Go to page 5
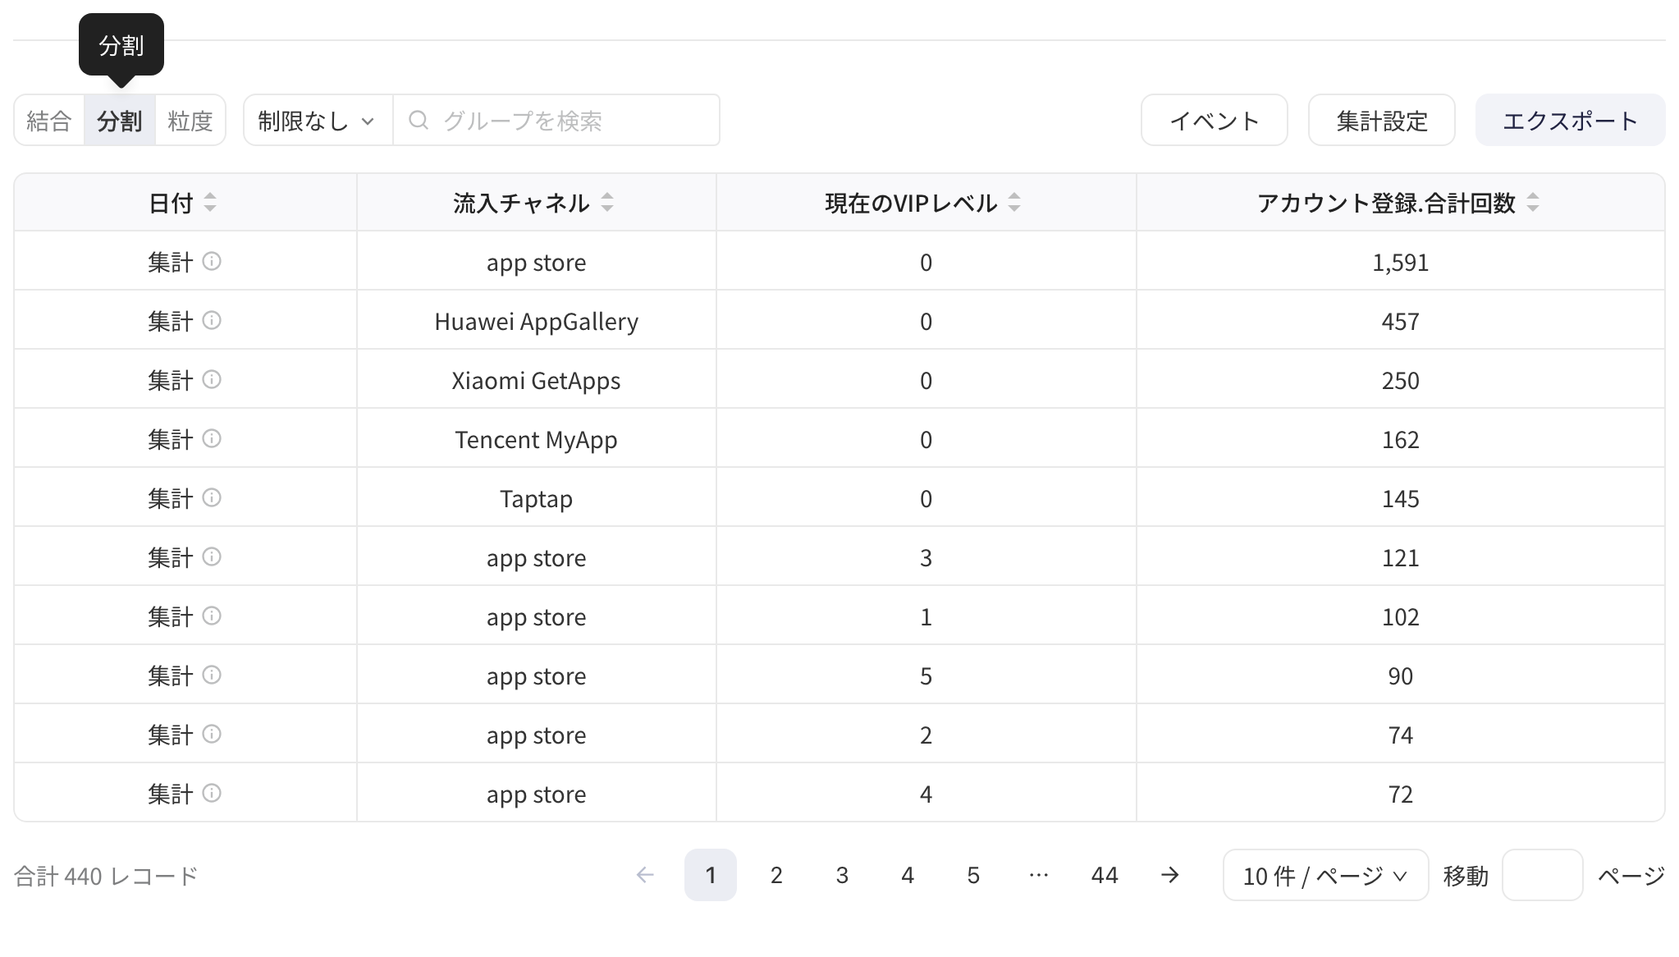1679x957 pixels. click(973, 876)
